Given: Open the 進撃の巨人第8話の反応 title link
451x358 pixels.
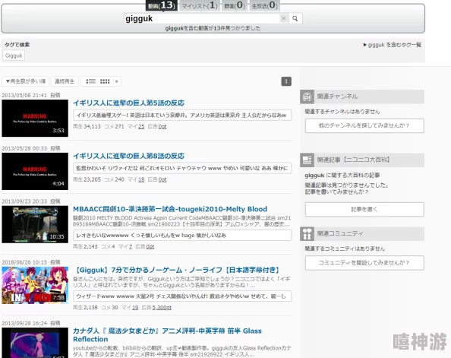Looking at the screenshot, I should pos(128,156).
